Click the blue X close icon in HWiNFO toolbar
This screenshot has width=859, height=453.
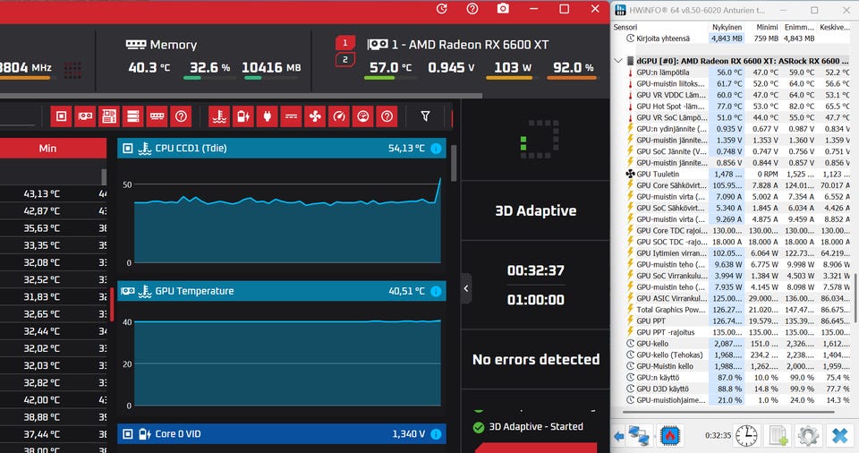click(839, 435)
